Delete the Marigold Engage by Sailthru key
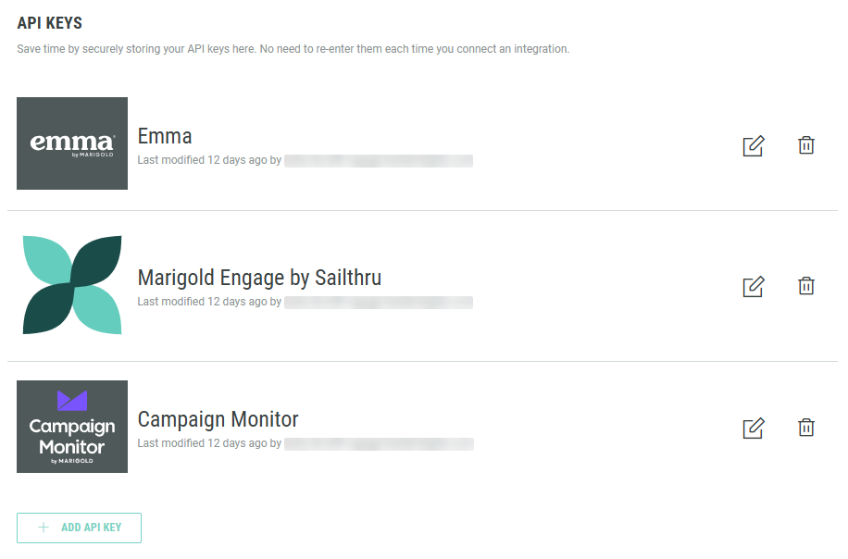The width and height of the screenshot is (848, 559). (806, 286)
